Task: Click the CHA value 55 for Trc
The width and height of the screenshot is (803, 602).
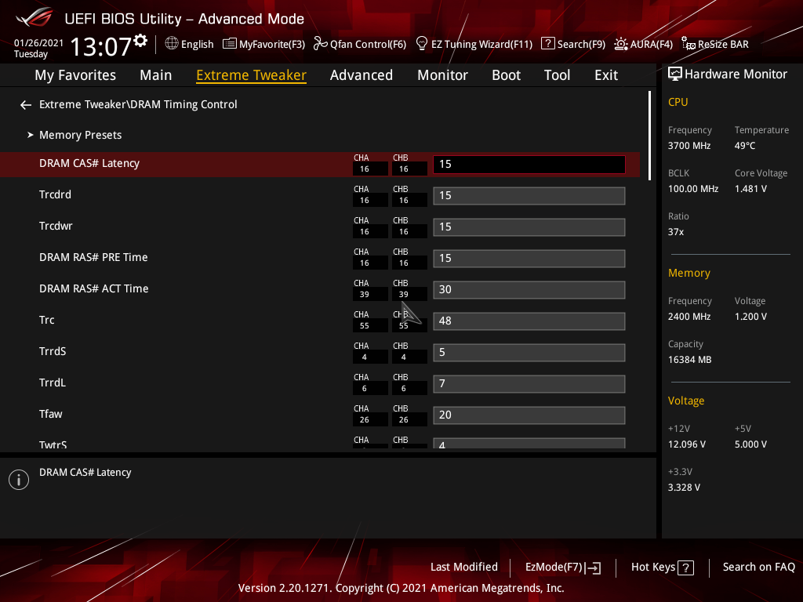Action: coord(370,325)
